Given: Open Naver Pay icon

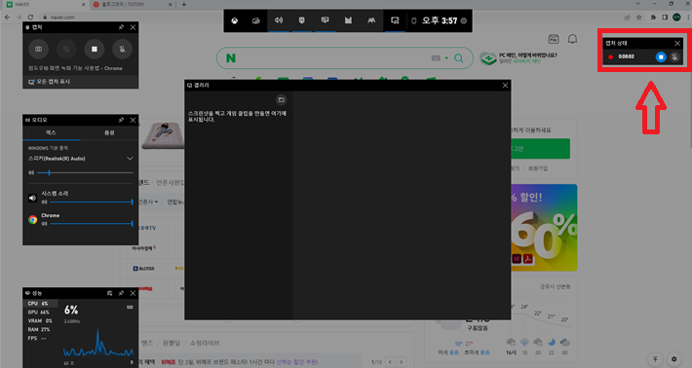Looking at the screenshot, I should pos(554,39).
